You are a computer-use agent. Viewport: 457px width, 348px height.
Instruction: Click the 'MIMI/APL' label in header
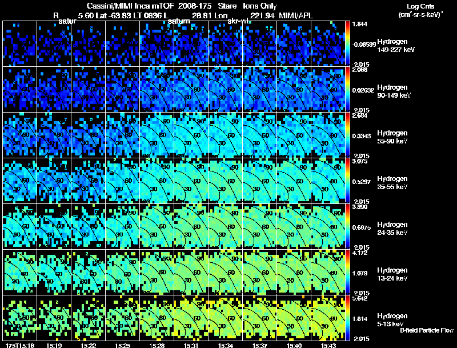(296, 15)
